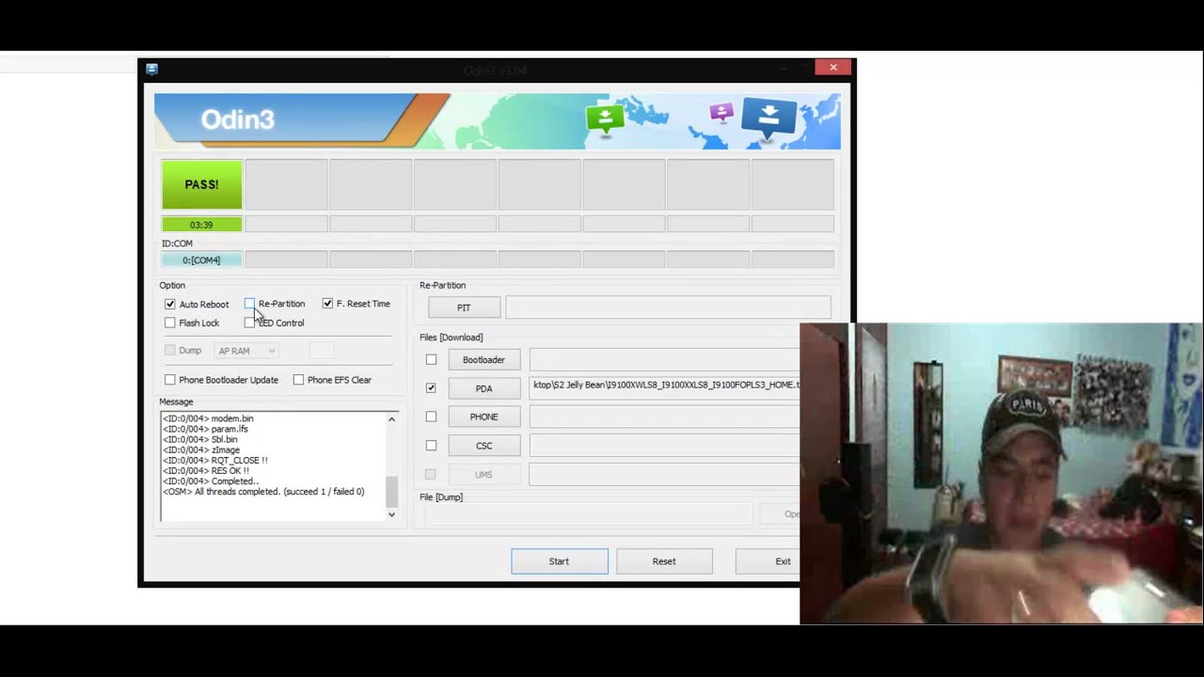This screenshot has height=677, width=1204.
Task: Click the 03:39 elapsed time progress bar
Action: pyautogui.click(x=201, y=225)
